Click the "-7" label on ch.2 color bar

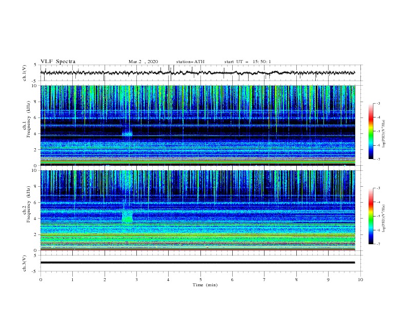(378, 244)
